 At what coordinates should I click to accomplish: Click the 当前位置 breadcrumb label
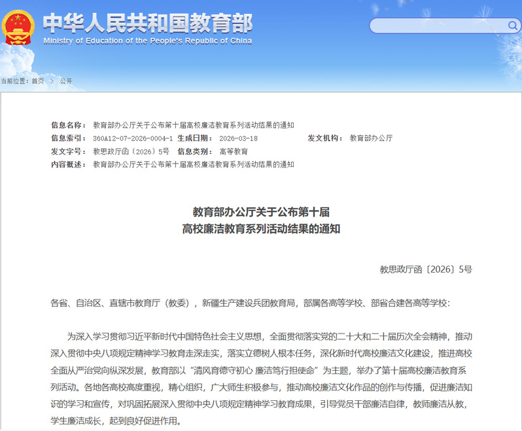pos(15,81)
